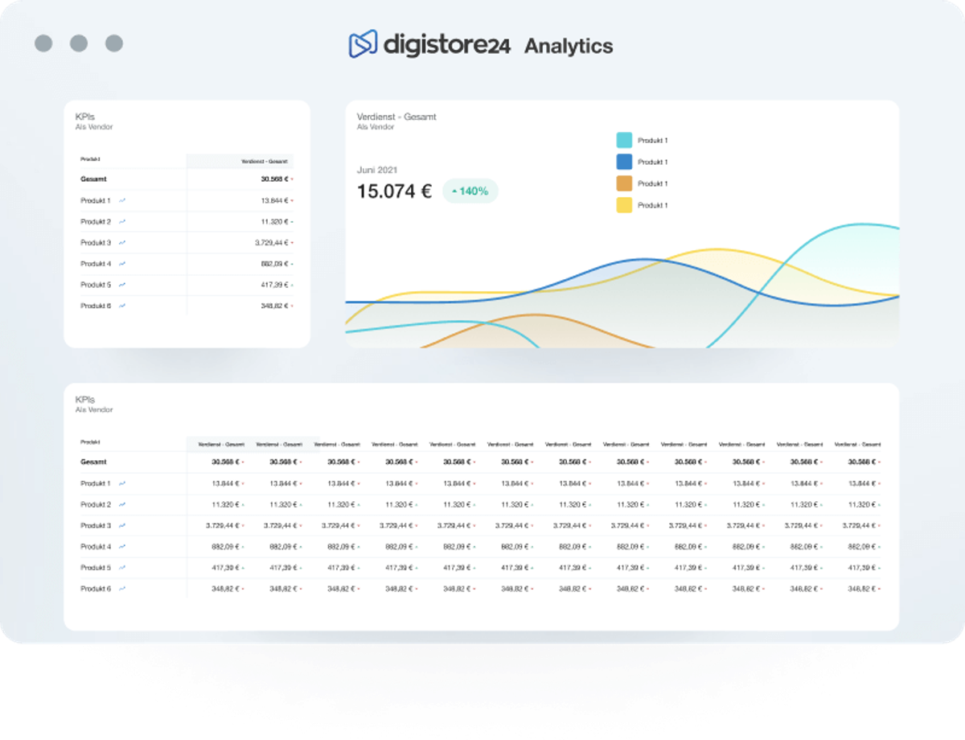Click Produkt 6 trend icon in wide KPIs table
This screenshot has width=965, height=740.
coord(122,589)
